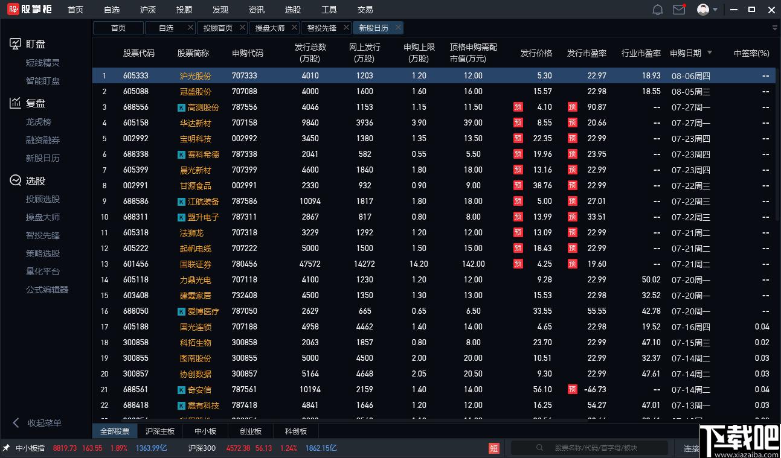Screen dimensions: 781x458
Task: Click red 预 badge before ratio 90.87
Action: coord(572,107)
